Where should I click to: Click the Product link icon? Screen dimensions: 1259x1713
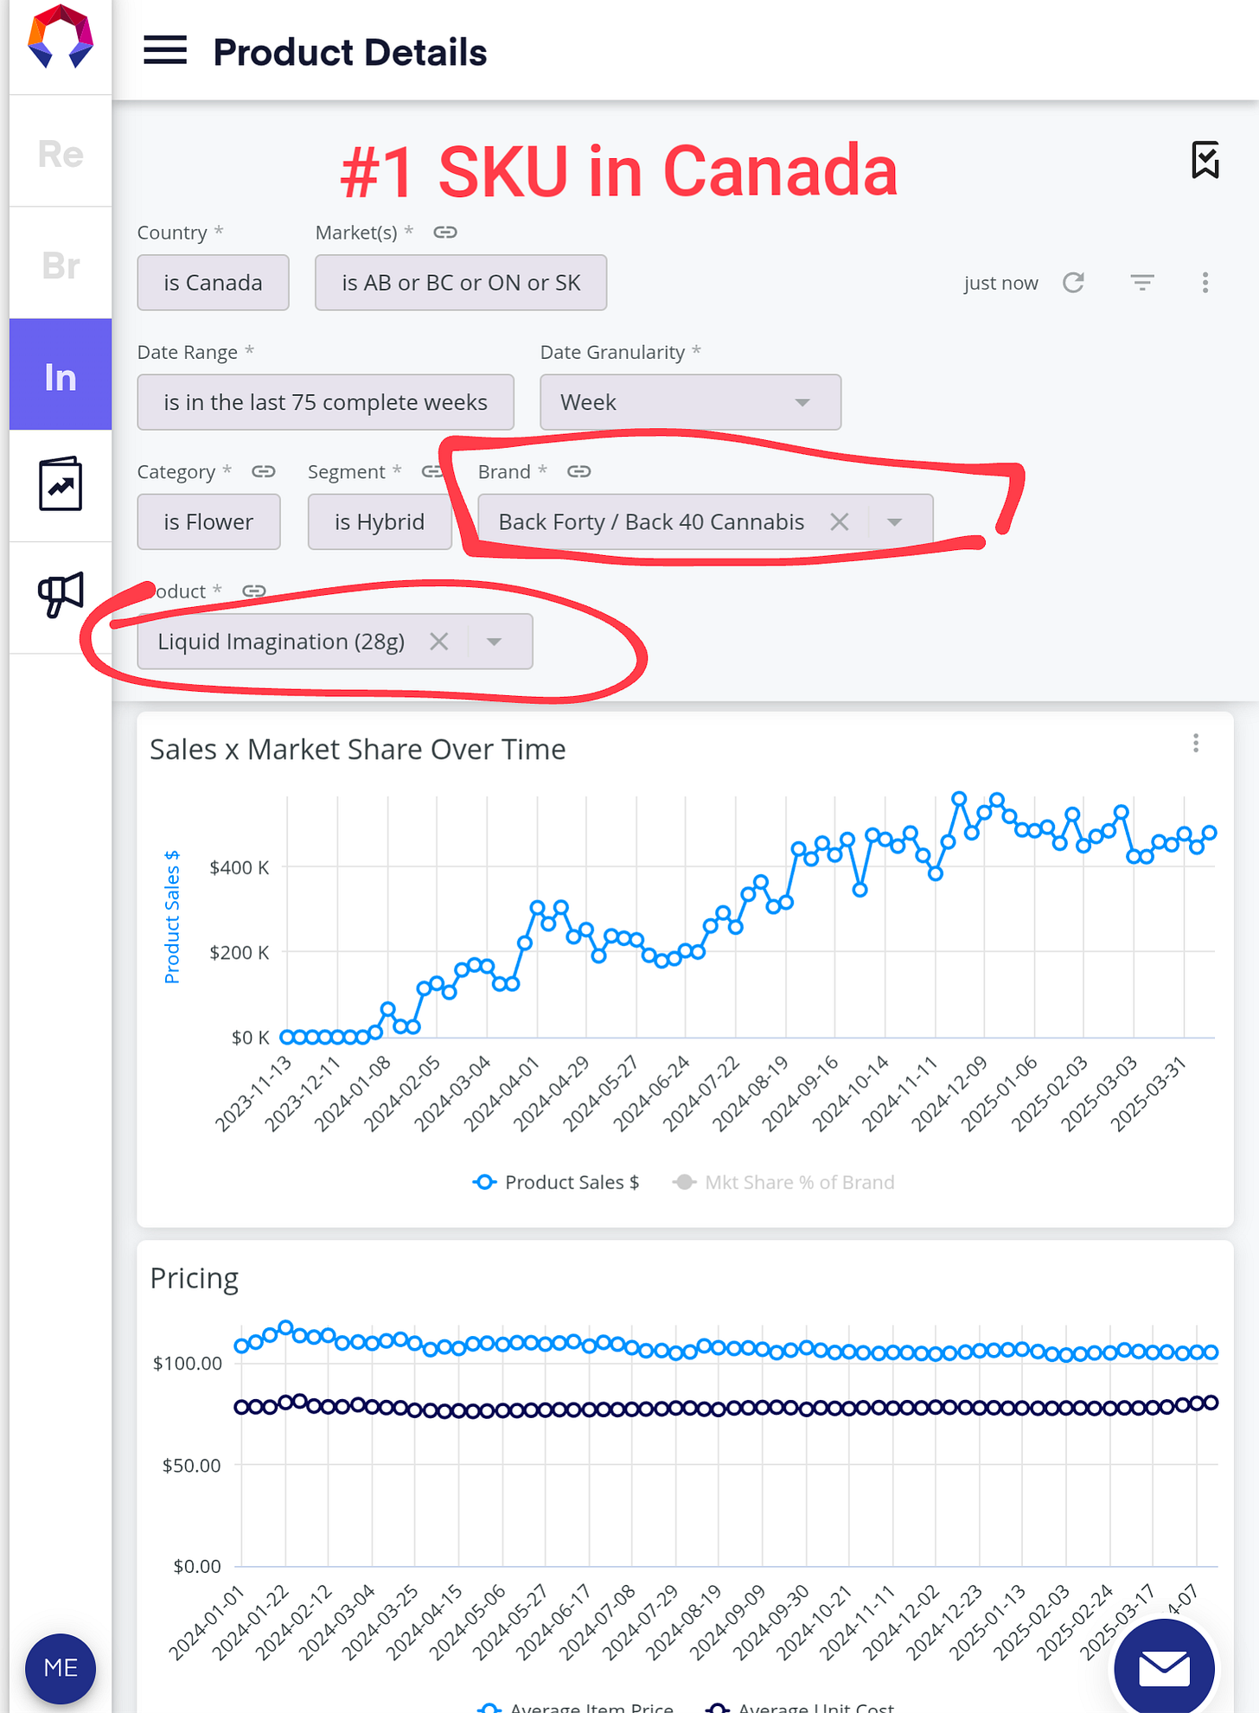[x=254, y=591]
